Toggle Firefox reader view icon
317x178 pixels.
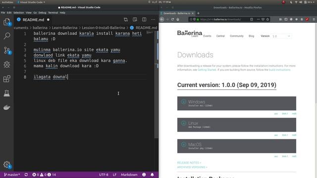point(252,19)
